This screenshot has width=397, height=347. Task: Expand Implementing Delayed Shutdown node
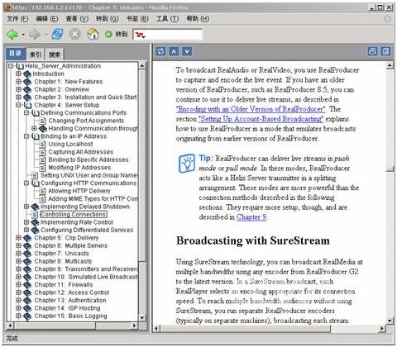click(x=26, y=207)
